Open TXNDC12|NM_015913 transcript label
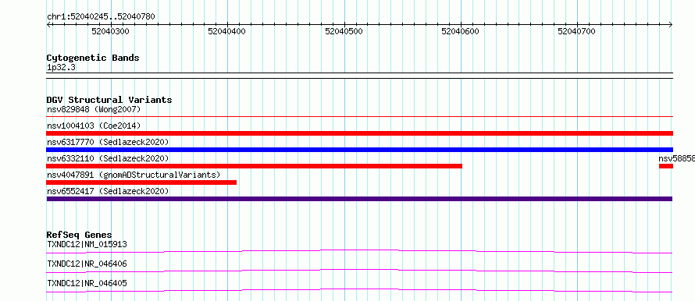 tap(87, 244)
